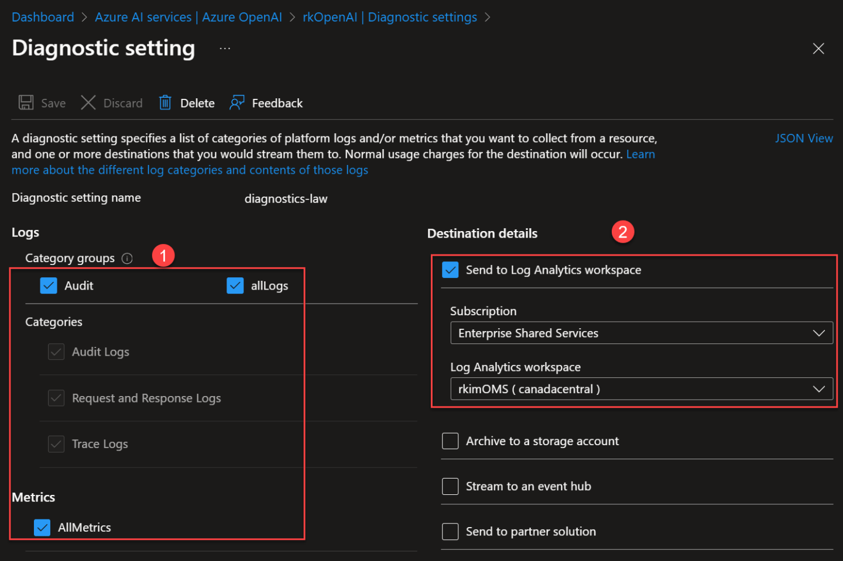The height and width of the screenshot is (561, 843).
Task: Open JSON View
Action: (x=804, y=138)
